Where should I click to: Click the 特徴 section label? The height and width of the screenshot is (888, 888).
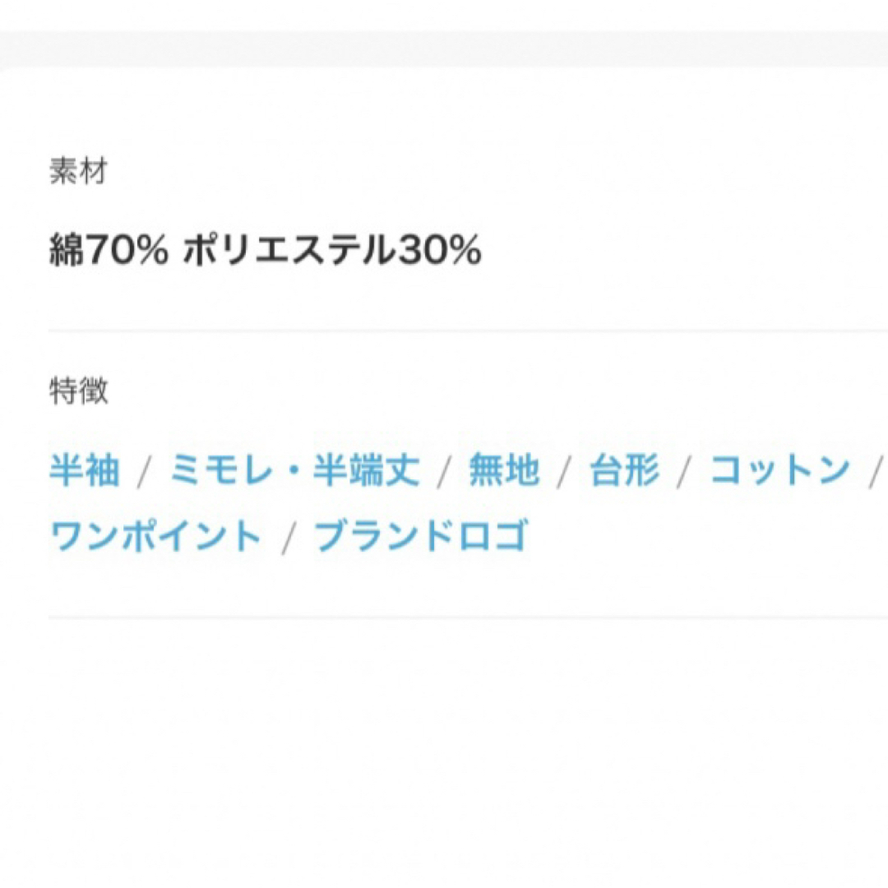tap(78, 391)
